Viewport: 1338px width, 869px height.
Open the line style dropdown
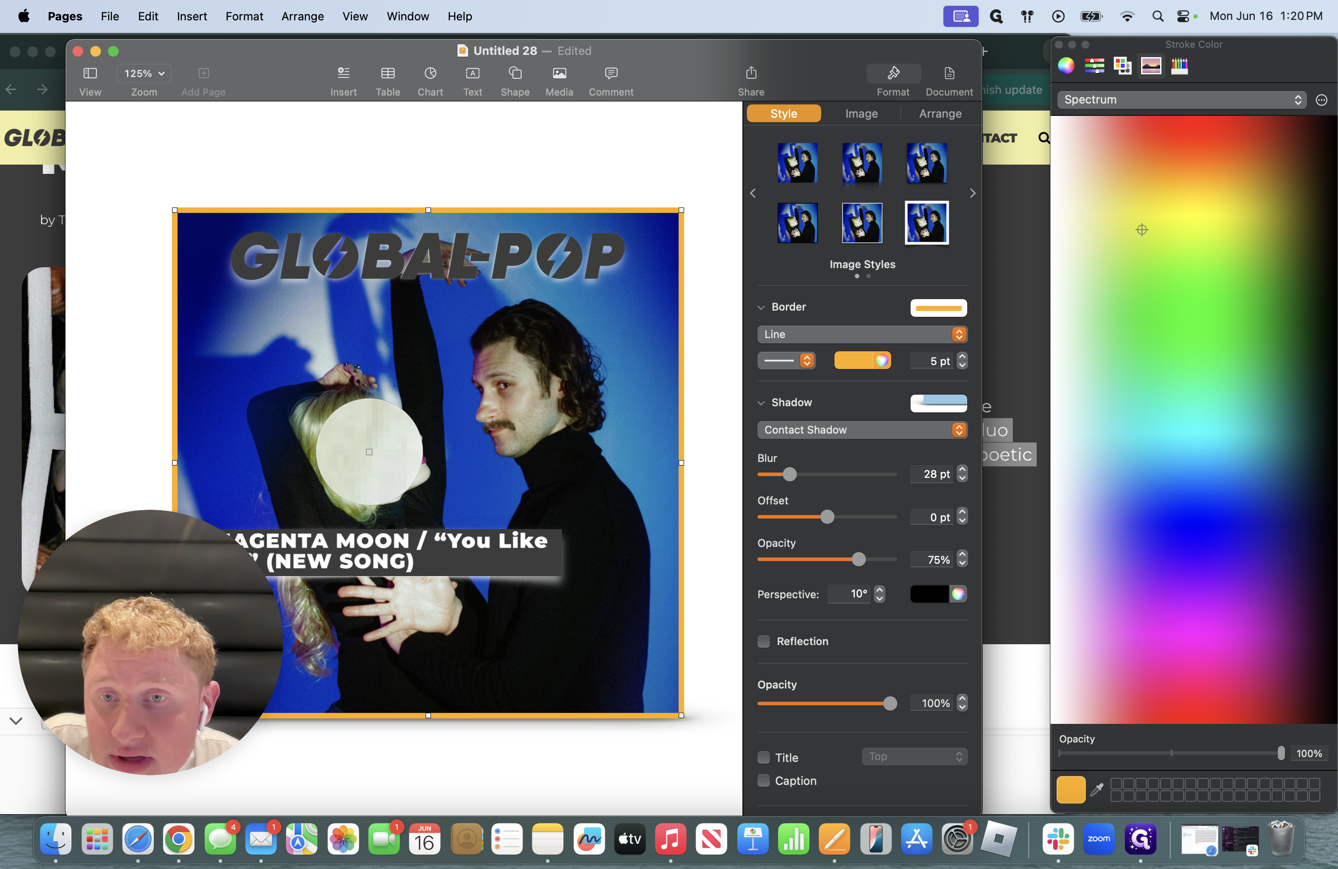pos(786,360)
